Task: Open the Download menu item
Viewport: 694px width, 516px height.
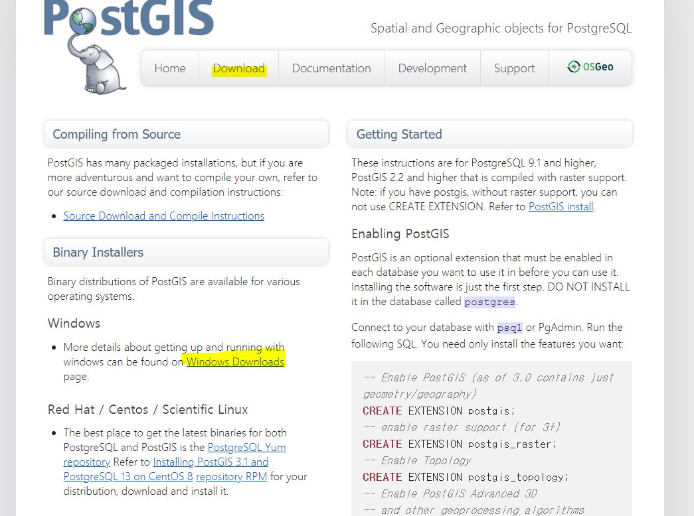Action: click(239, 68)
